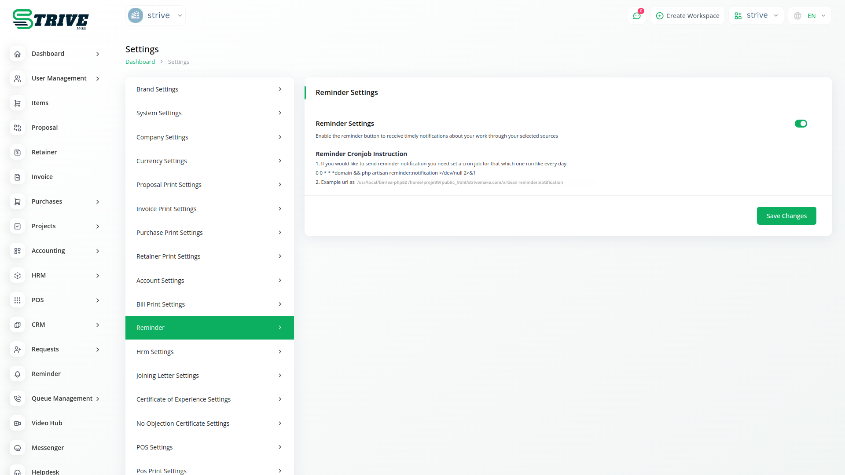
Task: Open the EN language dropdown
Action: 810,16
